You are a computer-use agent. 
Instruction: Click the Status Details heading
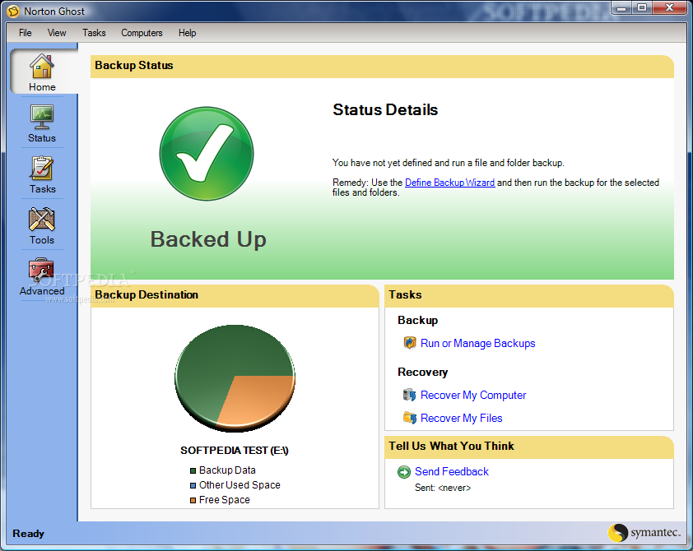(x=385, y=109)
